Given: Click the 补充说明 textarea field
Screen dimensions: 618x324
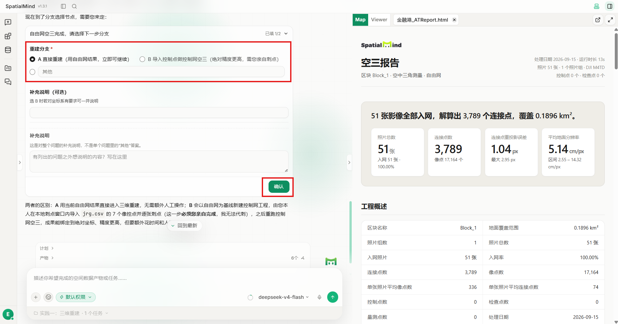Looking at the screenshot, I should [x=159, y=162].
